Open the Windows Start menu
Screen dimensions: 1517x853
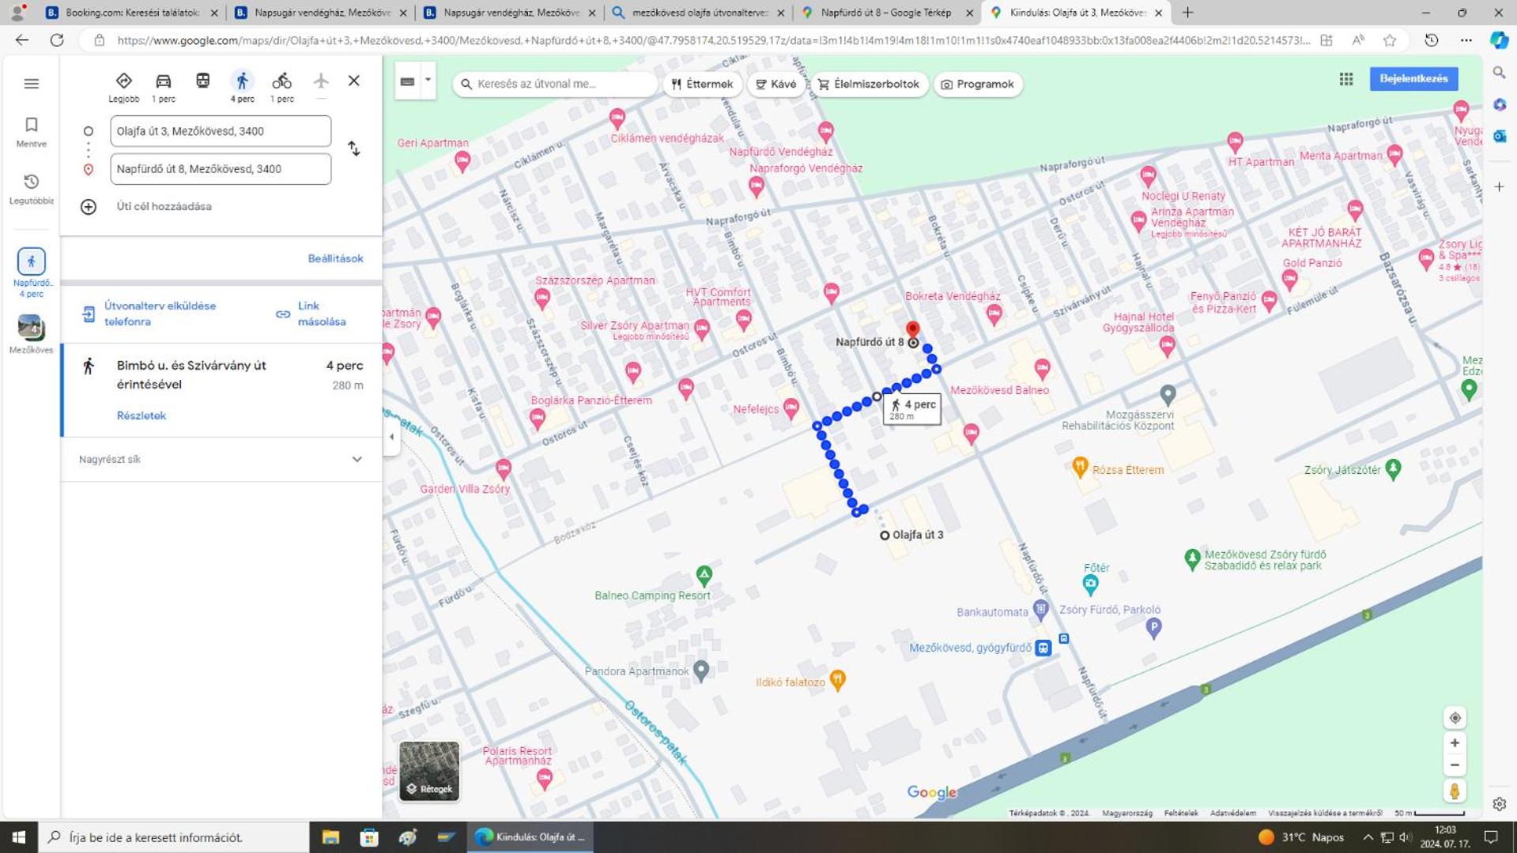click(x=18, y=837)
